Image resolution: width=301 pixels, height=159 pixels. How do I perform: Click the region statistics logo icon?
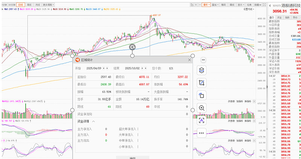pyautogui.click(x=78, y=60)
